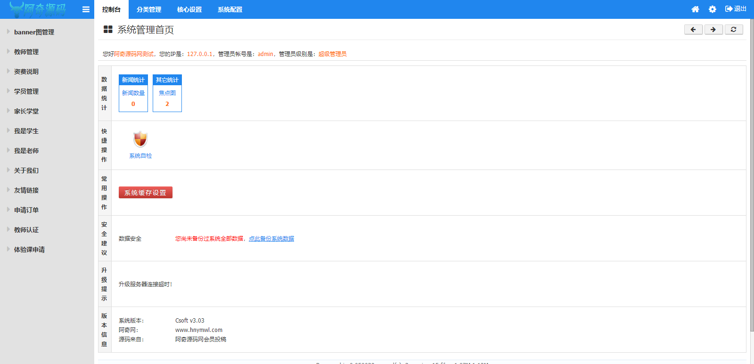Open the 分类管理 menu
The image size is (754, 364).
pyautogui.click(x=149, y=9)
